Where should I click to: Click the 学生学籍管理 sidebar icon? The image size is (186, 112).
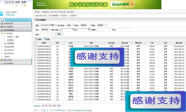click(x=2, y=27)
